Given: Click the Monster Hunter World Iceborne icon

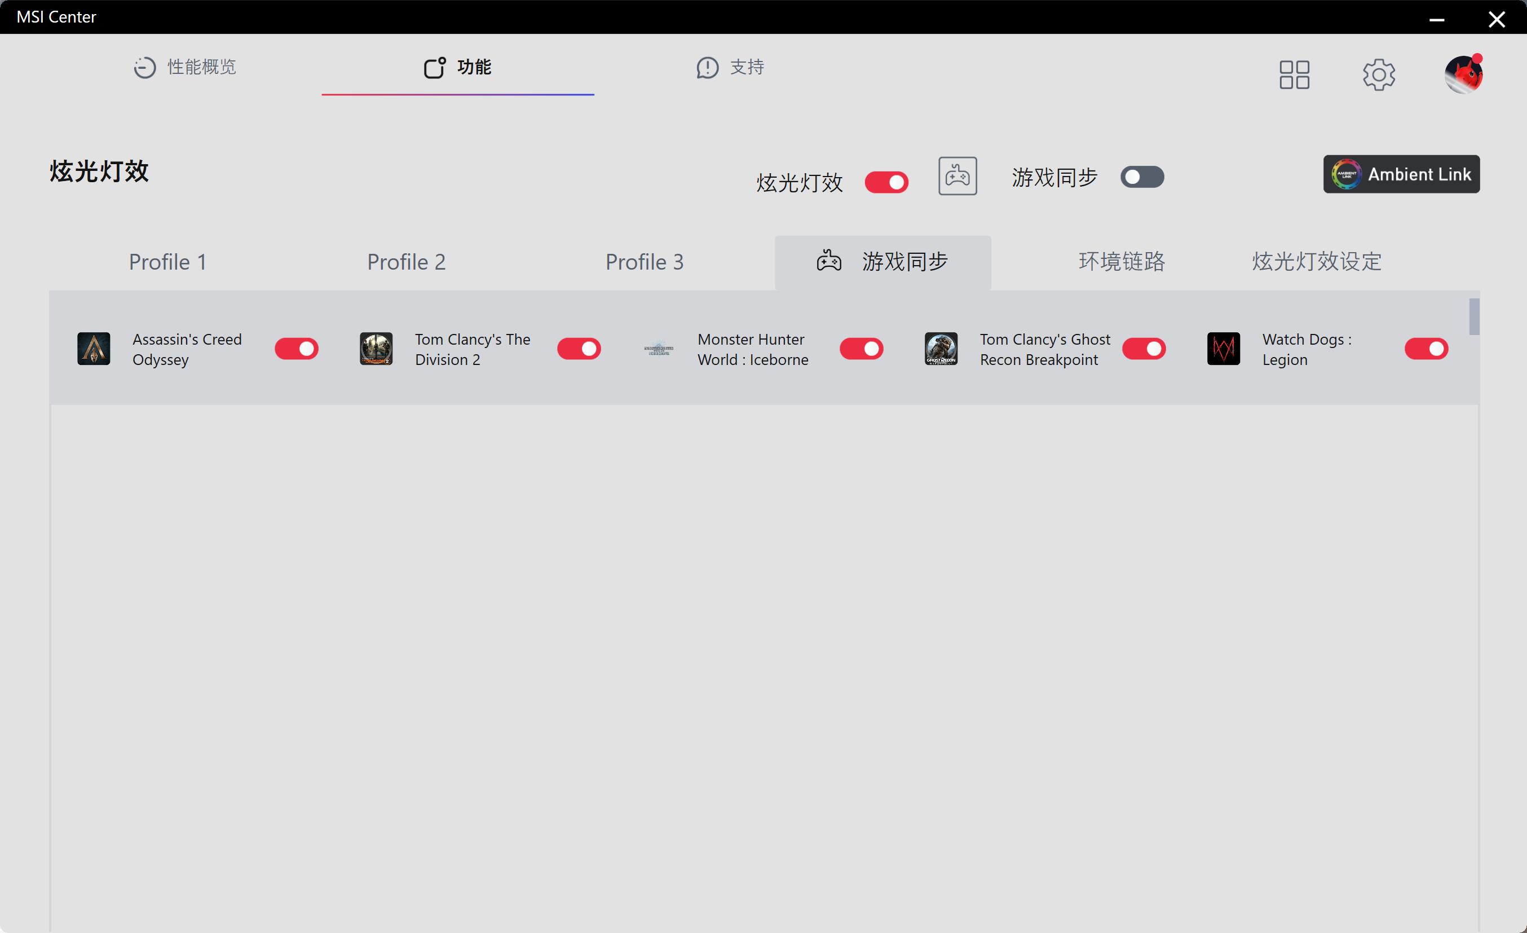Looking at the screenshot, I should (x=658, y=349).
